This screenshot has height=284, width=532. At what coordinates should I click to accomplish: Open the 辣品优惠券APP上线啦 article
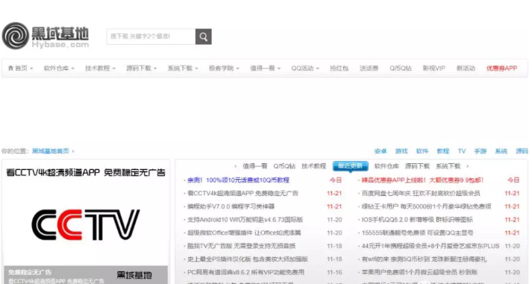[422, 180]
